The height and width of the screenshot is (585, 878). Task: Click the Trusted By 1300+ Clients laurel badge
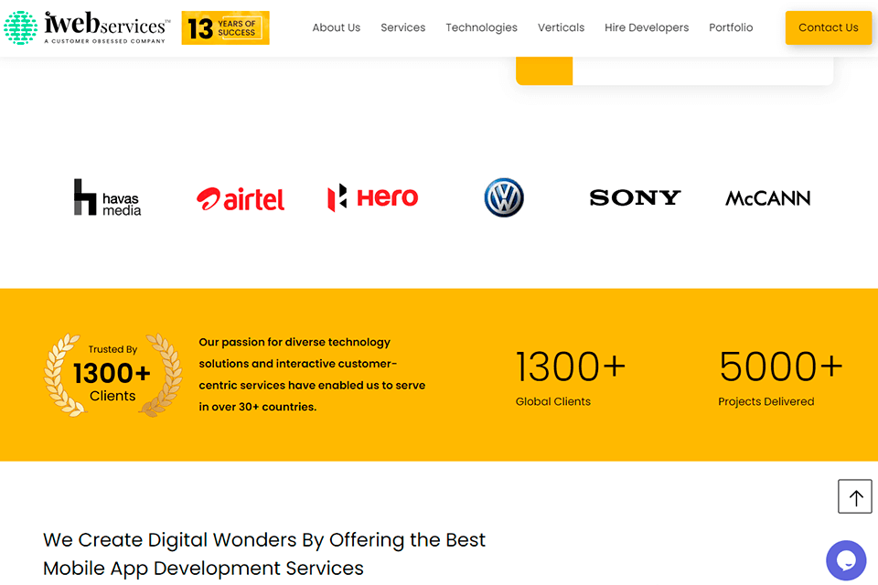(112, 375)
